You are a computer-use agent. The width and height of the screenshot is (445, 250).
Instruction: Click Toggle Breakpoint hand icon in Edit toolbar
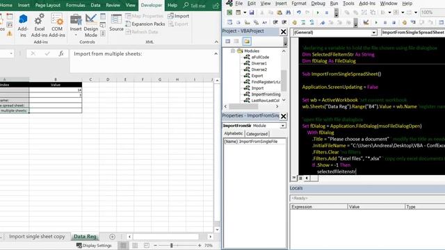tap(294, 22)
